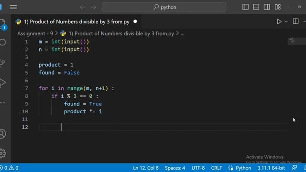This screenshot has width=306, height=172.
Task: Click 'for i in range(m, n+1) :' line
Action: (x=76, y=88)
